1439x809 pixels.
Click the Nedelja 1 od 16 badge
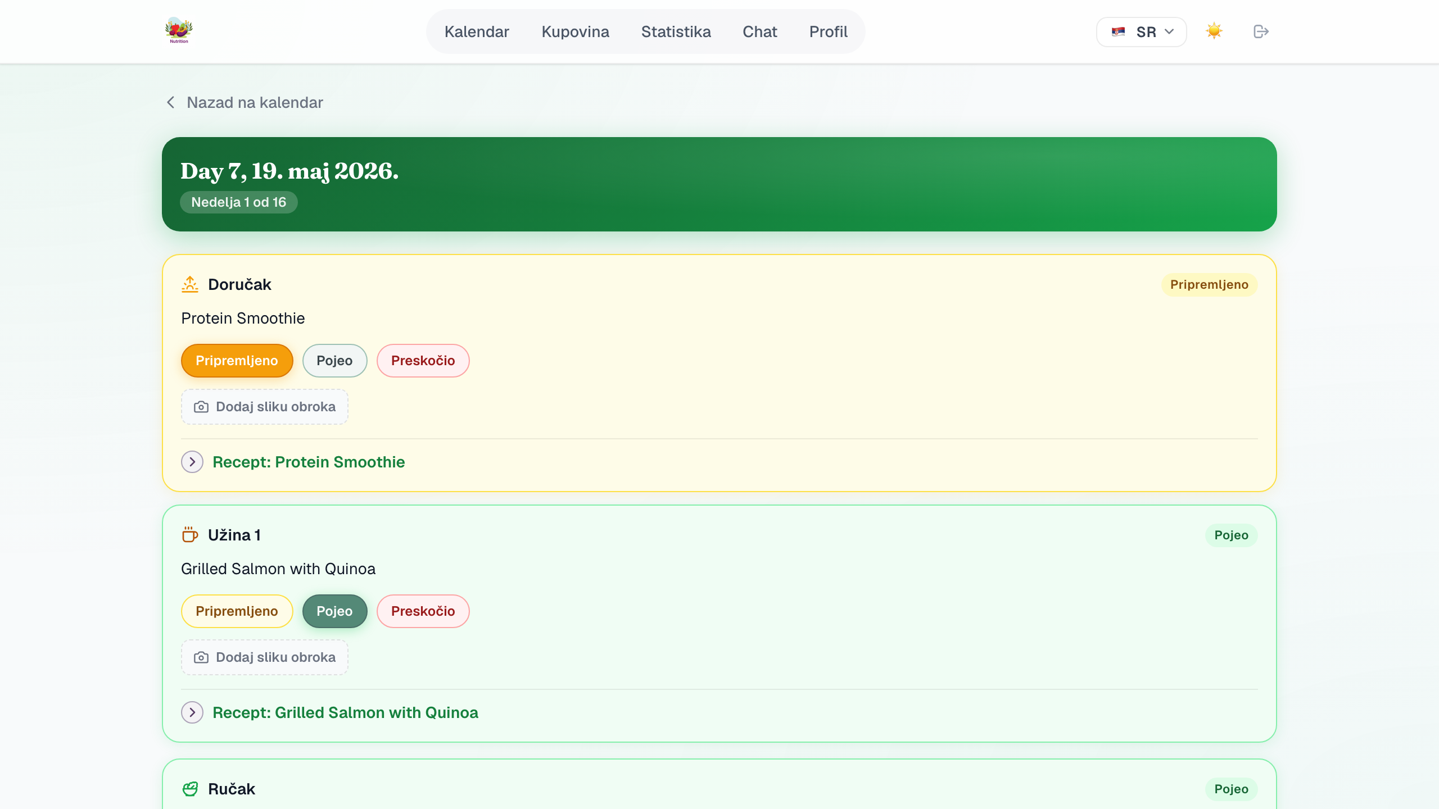238,202
